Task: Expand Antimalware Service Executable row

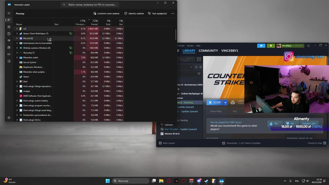Action: (17, 43)
